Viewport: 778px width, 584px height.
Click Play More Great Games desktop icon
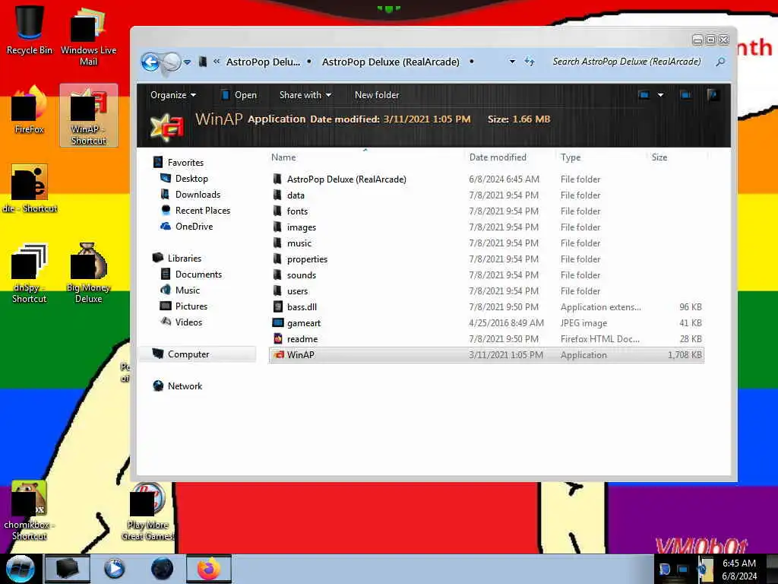point(147,512)
